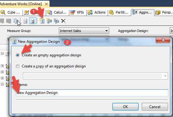Open the Aggregation Design dropdown
Viewport: 173px width, 117px height.
pos(171,31)
